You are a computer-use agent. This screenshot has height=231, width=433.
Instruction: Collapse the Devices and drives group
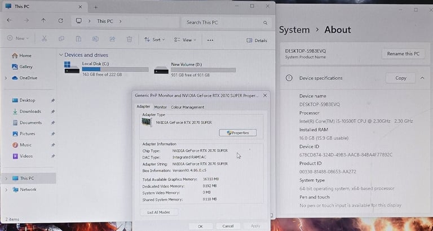click(x=61, y=55)
